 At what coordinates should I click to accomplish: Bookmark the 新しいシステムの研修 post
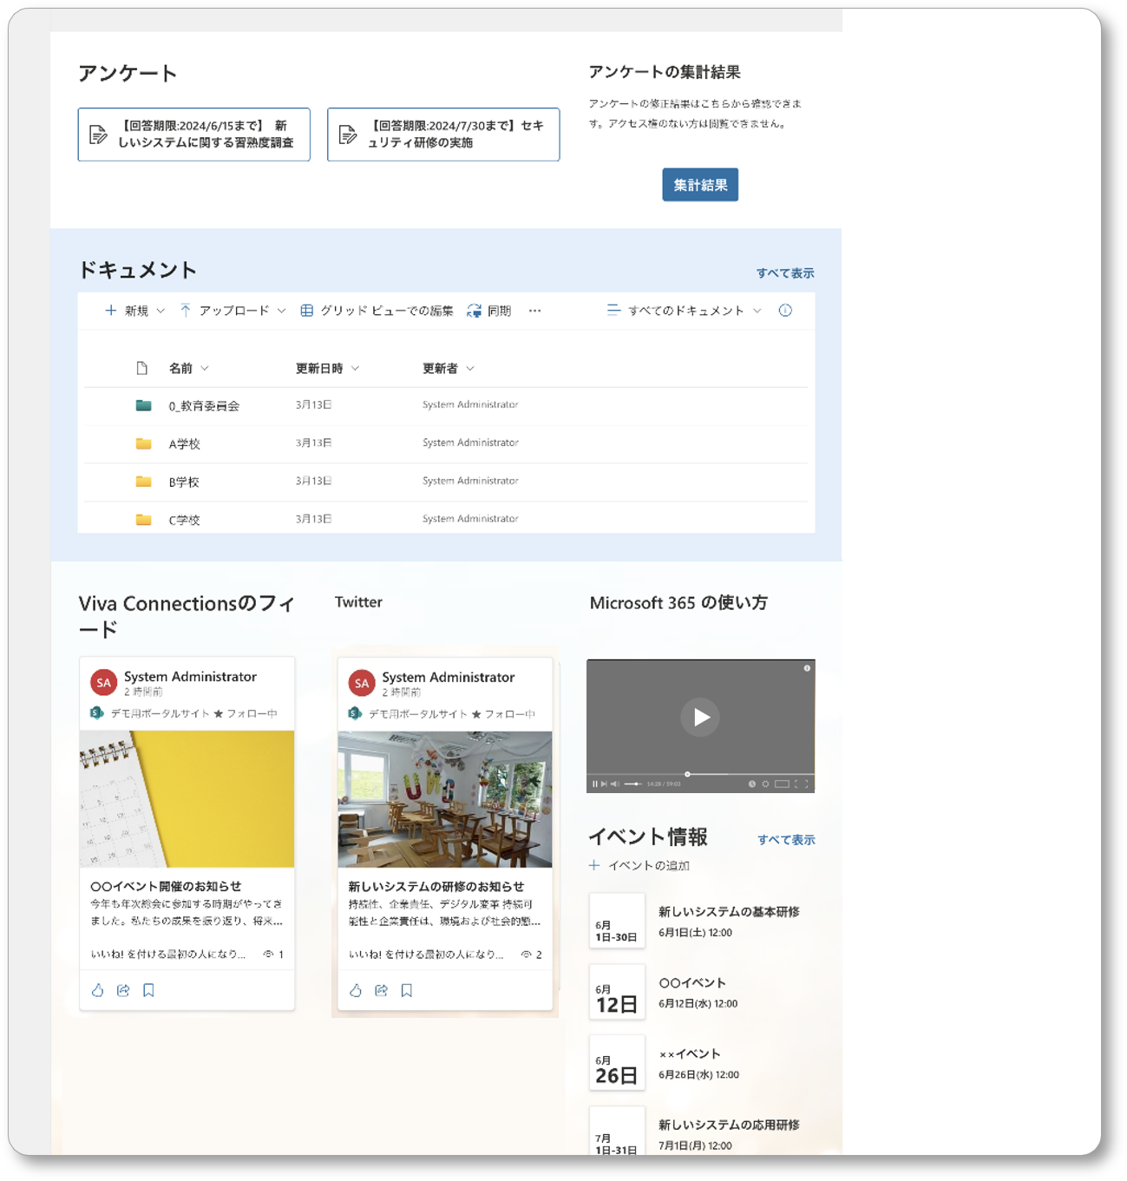coord(406,990)
